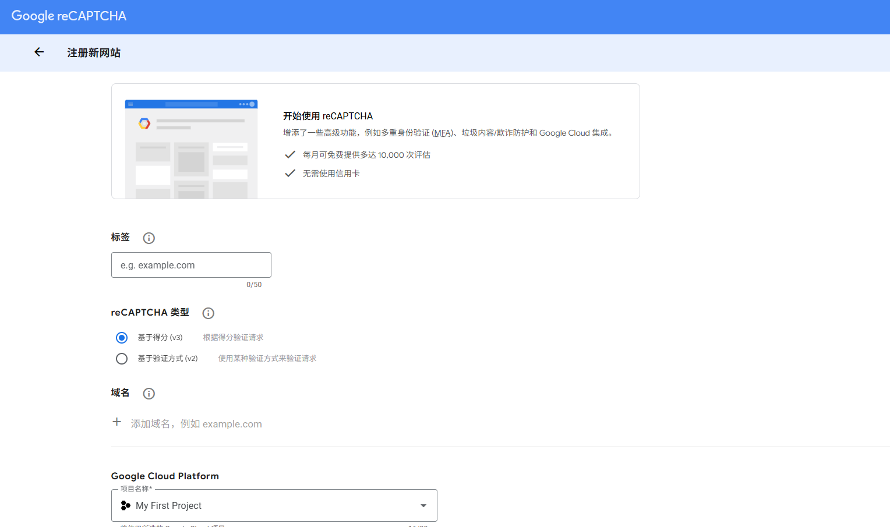
Task: Select the 基于得分 (v3) radio button
Action: pos(121,337)
